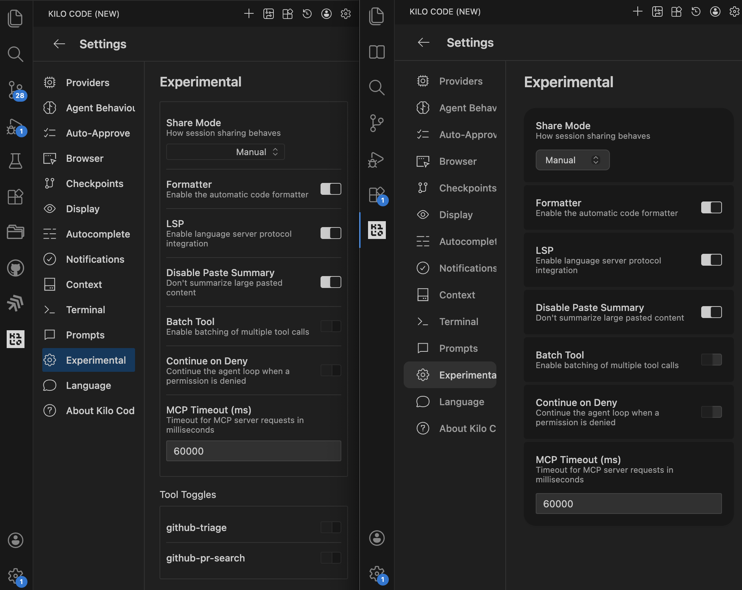Open Auto-Approve section in left sidebar
The height and width of the screenshot is (590, 742).
(x=98, y=133)
